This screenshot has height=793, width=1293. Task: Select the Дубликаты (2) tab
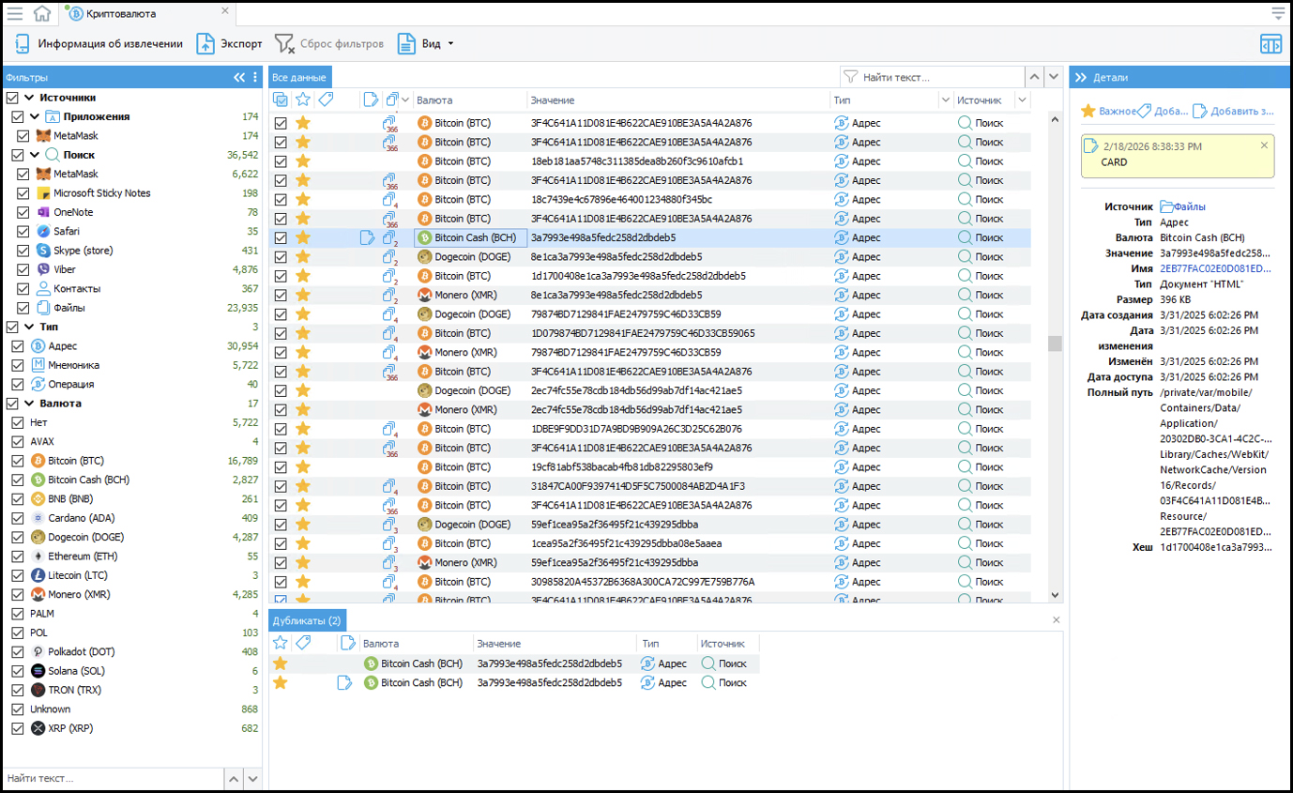click(308, 620)
